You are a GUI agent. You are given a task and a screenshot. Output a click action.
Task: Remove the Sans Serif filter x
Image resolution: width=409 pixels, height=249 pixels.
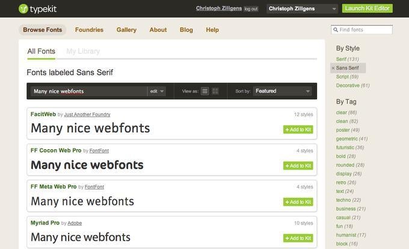pos(333,68)
